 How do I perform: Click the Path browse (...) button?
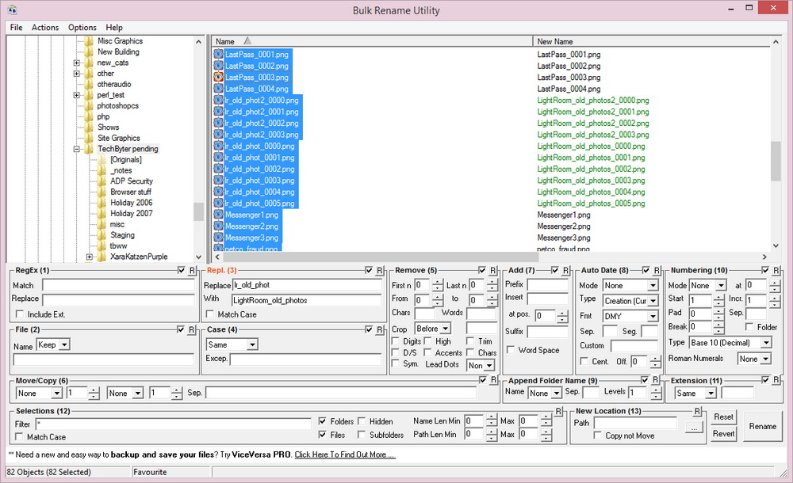pos(694,428)
